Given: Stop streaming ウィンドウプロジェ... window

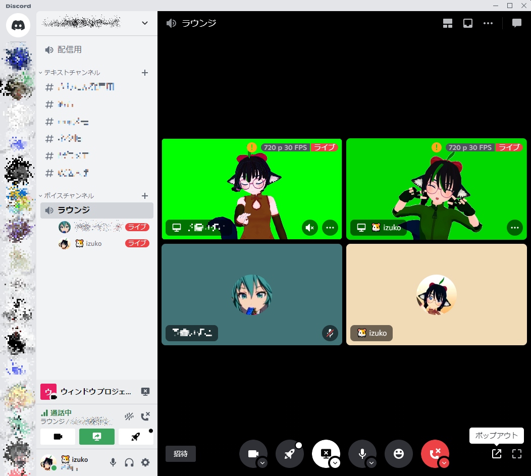Looking at the screenshot, I should pyautogui.click(x=145, y=392).
